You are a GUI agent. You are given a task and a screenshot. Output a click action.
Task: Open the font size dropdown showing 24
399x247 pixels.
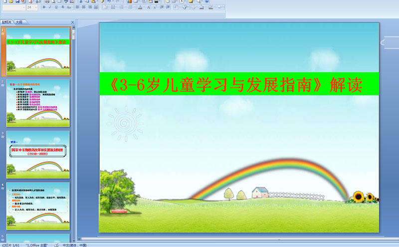32,7
